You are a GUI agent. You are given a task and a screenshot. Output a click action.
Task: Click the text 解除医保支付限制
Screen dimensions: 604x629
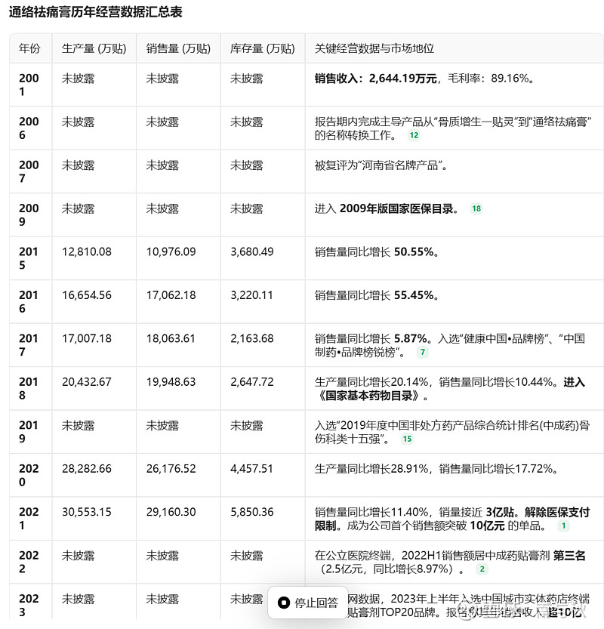[452, 519]
